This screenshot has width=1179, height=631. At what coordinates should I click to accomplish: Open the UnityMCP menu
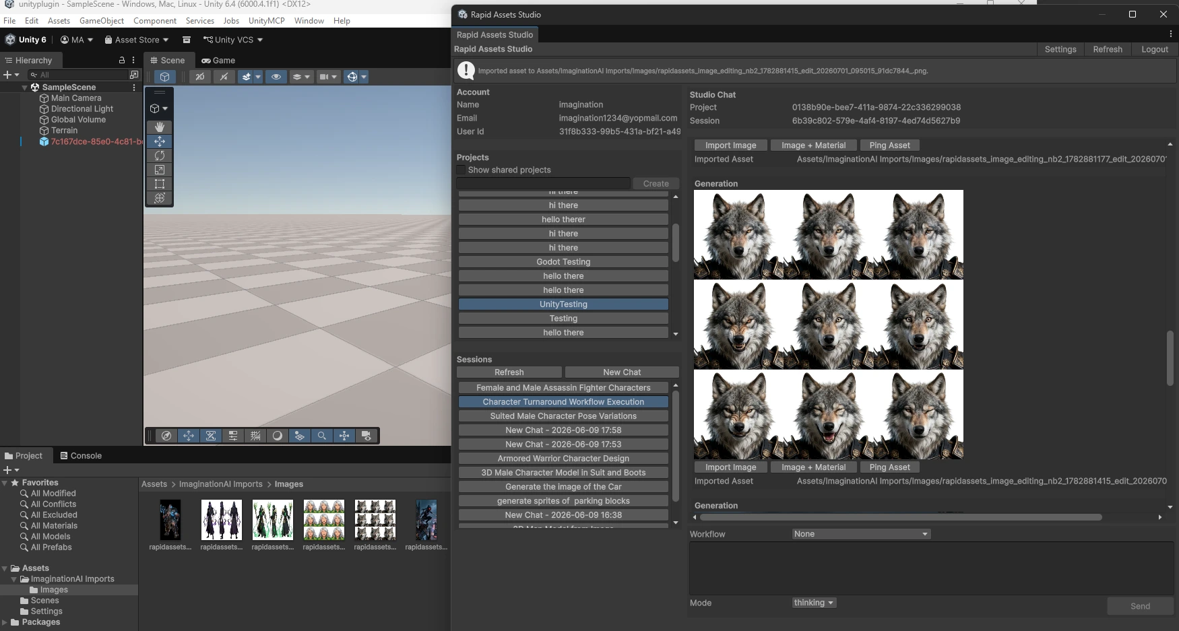(x=267, y=21)
